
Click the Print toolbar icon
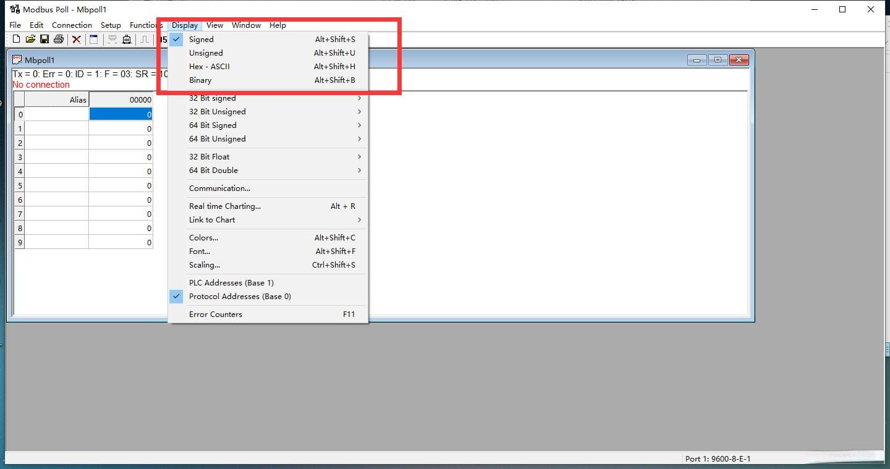tap(59, 40)
